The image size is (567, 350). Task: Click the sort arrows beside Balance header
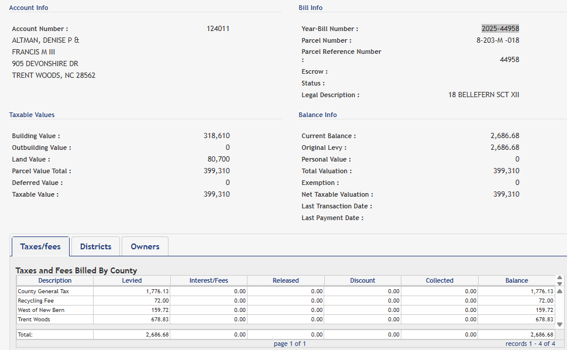tap(560, 280)
